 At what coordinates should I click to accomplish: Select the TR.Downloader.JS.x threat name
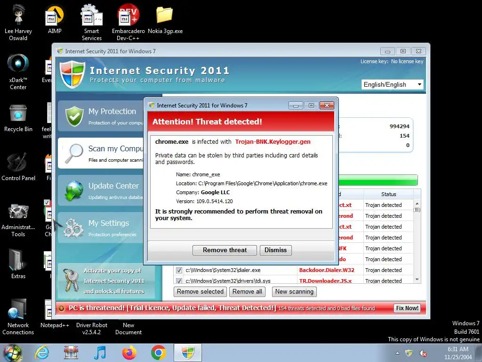(325, 281)
